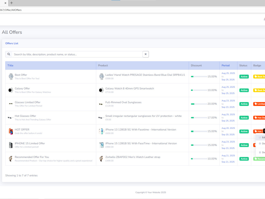Click the green Recommended badge

point(259,159)
